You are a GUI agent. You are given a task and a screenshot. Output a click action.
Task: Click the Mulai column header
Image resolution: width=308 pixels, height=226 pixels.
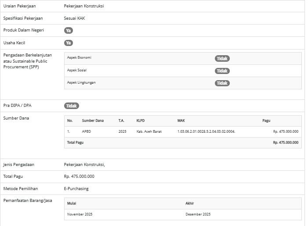[x=72, y=203]
